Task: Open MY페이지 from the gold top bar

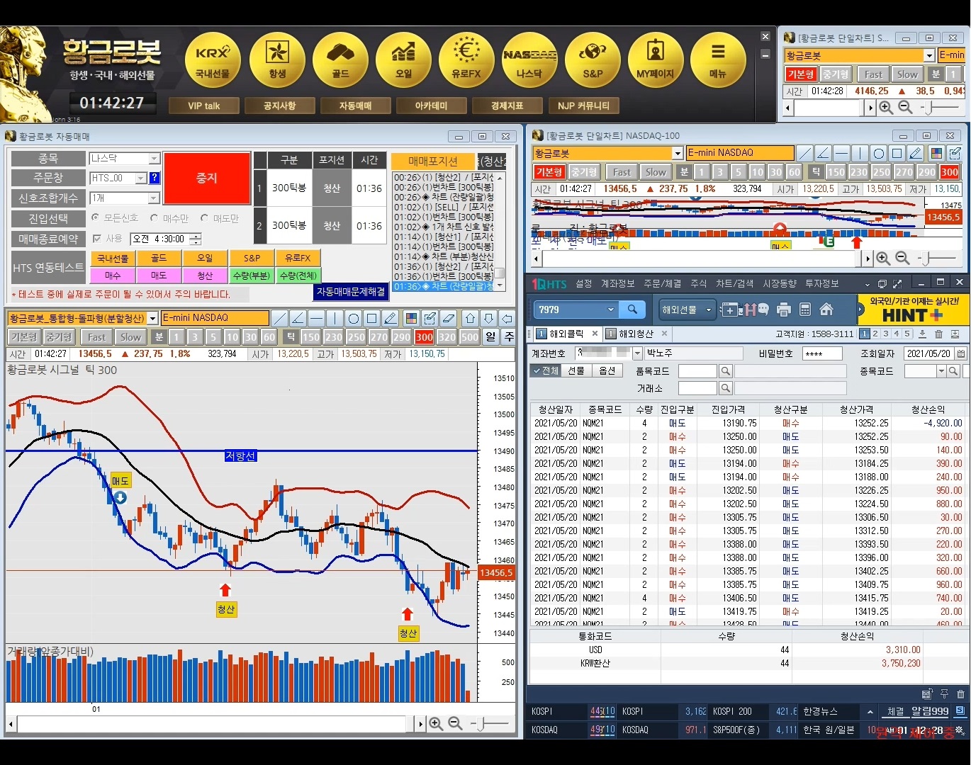Action: click(656, 60)
